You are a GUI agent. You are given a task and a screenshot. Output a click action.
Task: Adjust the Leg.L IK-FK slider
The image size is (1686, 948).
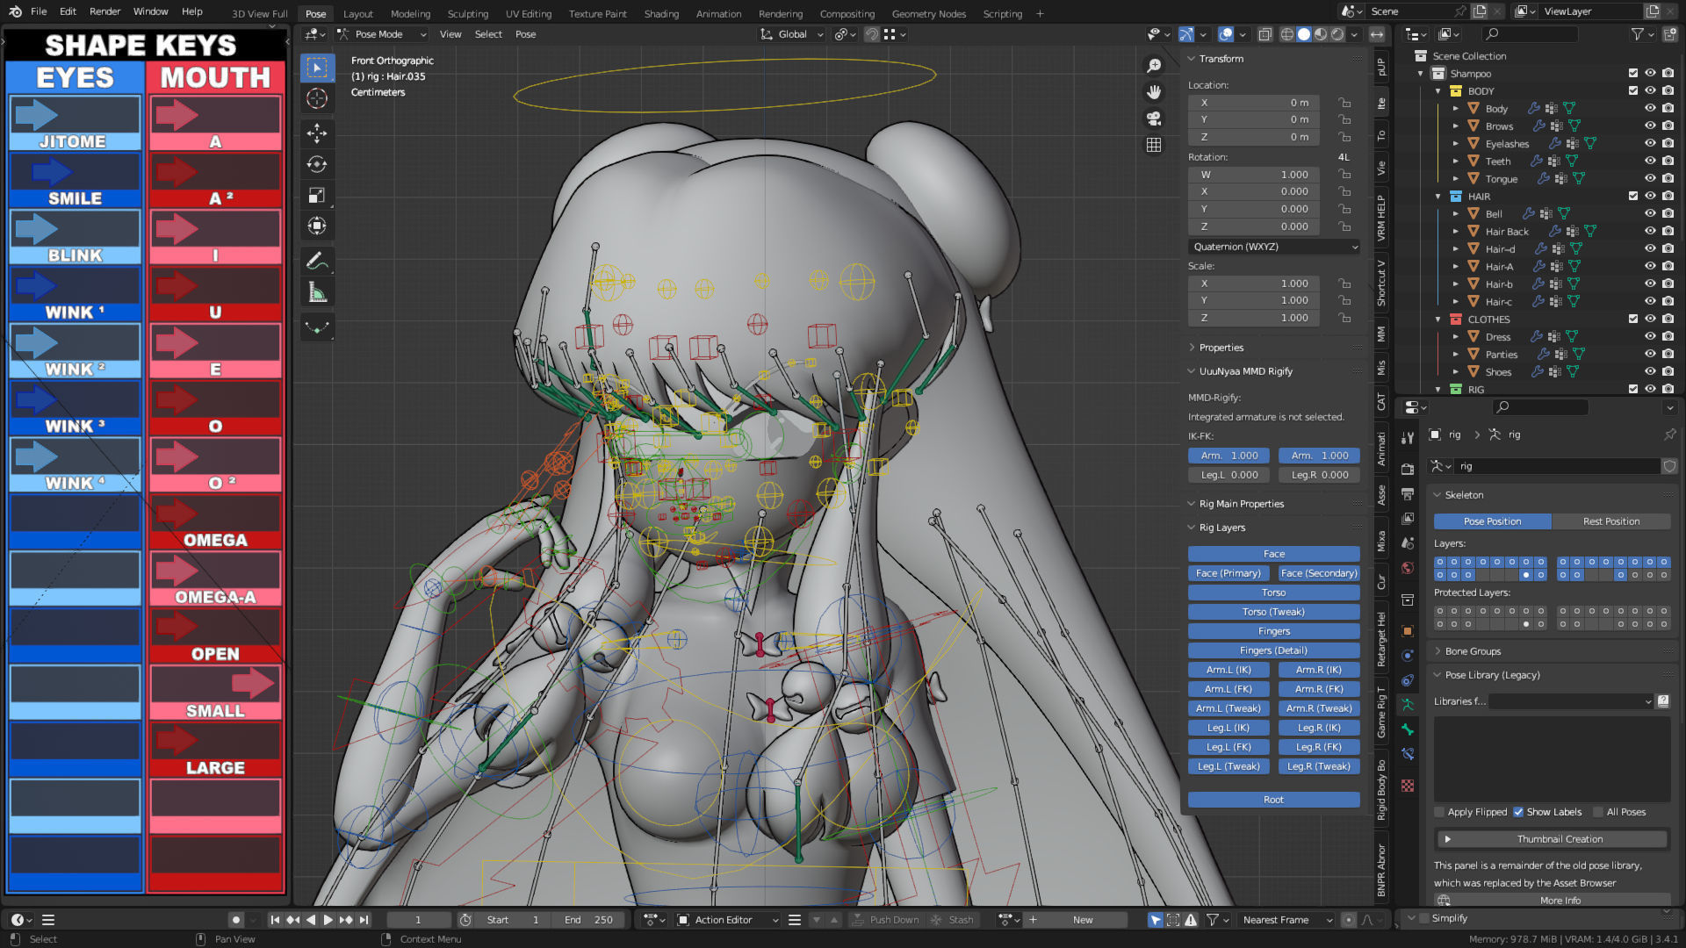1229,475
